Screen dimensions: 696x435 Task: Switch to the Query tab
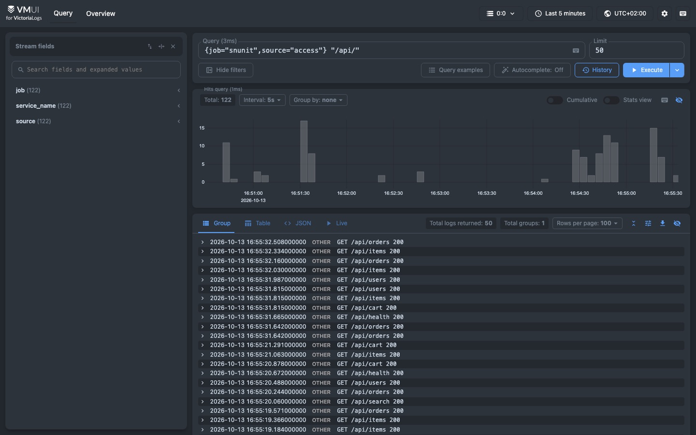point(63,14)
